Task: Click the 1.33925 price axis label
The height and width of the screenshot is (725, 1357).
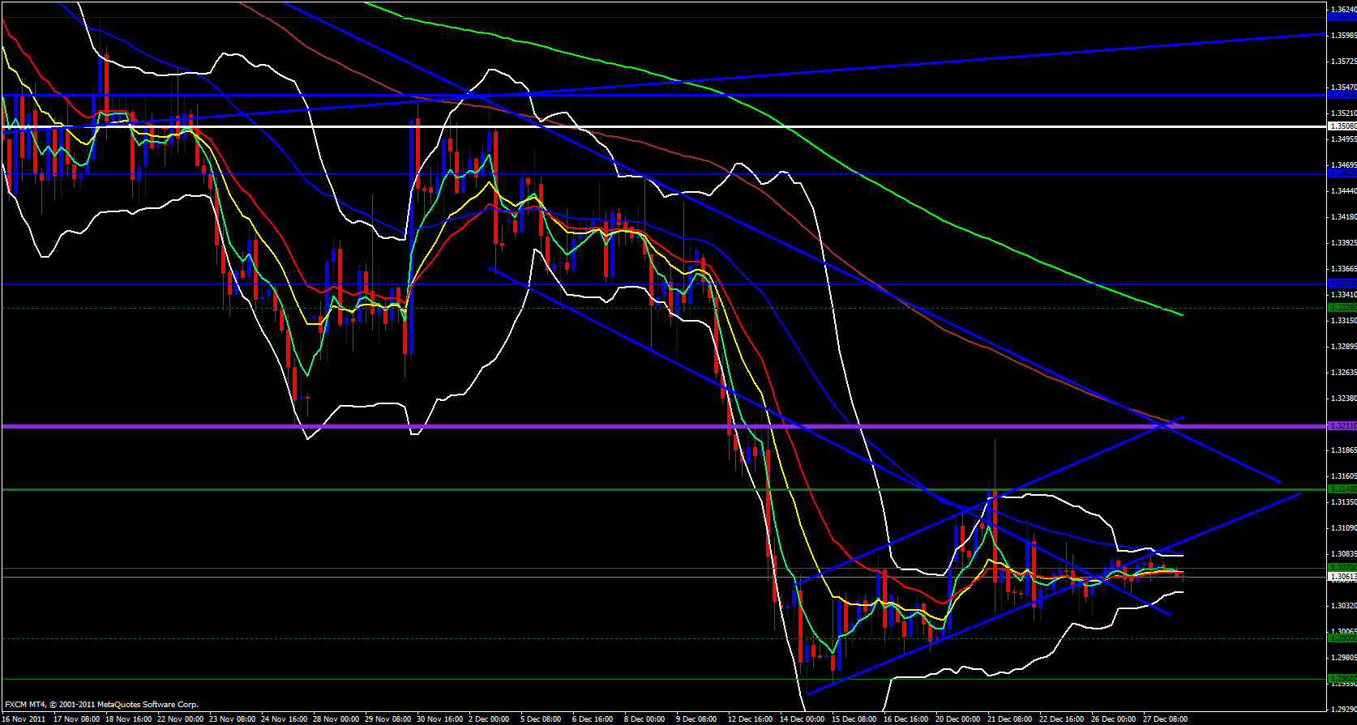Action: tap(1343, 243)
